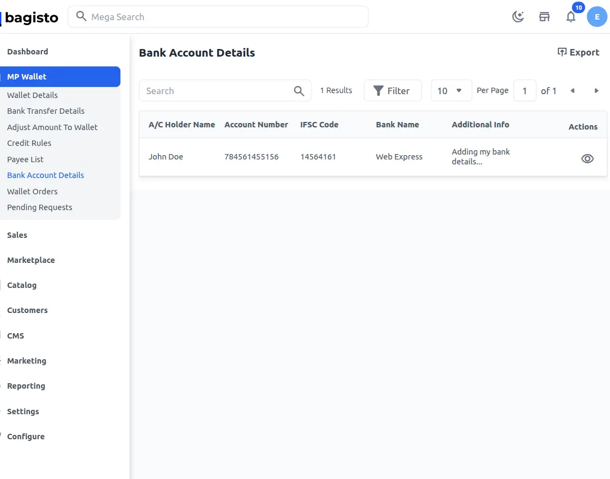Expand the Sales section in the sidebar
Viewport: 610px width, 479px height.
point(17,235)
